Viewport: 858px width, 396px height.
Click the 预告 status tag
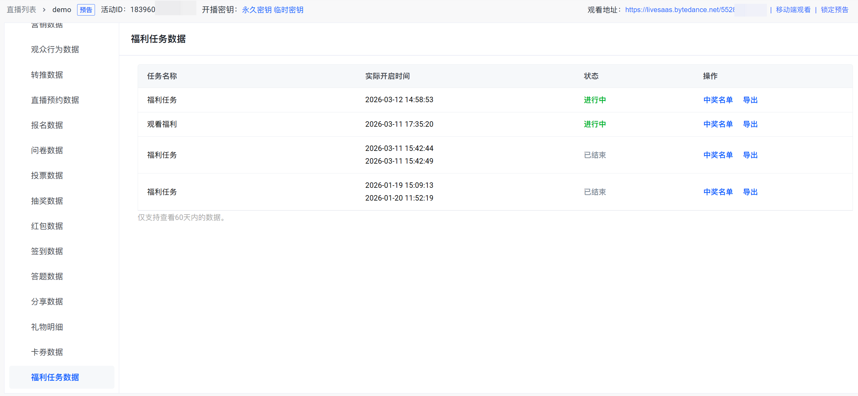click(x=86, y=10)
